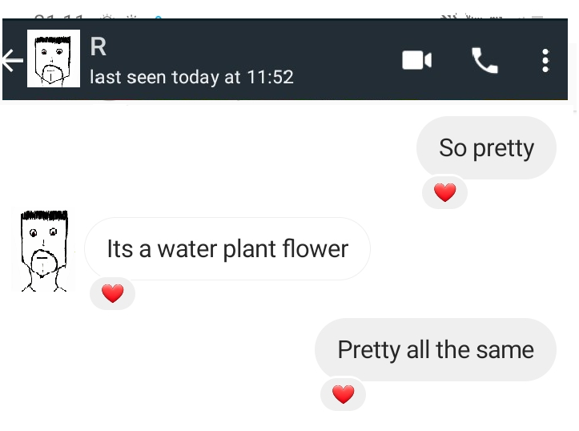Go back using the left arrow
The height and width of the screenshot is (431, 579).
pyautogui.click(x=12, y=60)
